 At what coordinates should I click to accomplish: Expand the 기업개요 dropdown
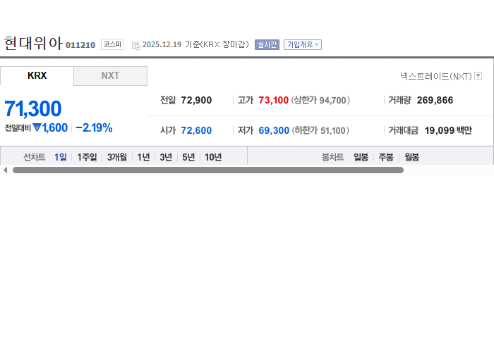pos(303,44)
